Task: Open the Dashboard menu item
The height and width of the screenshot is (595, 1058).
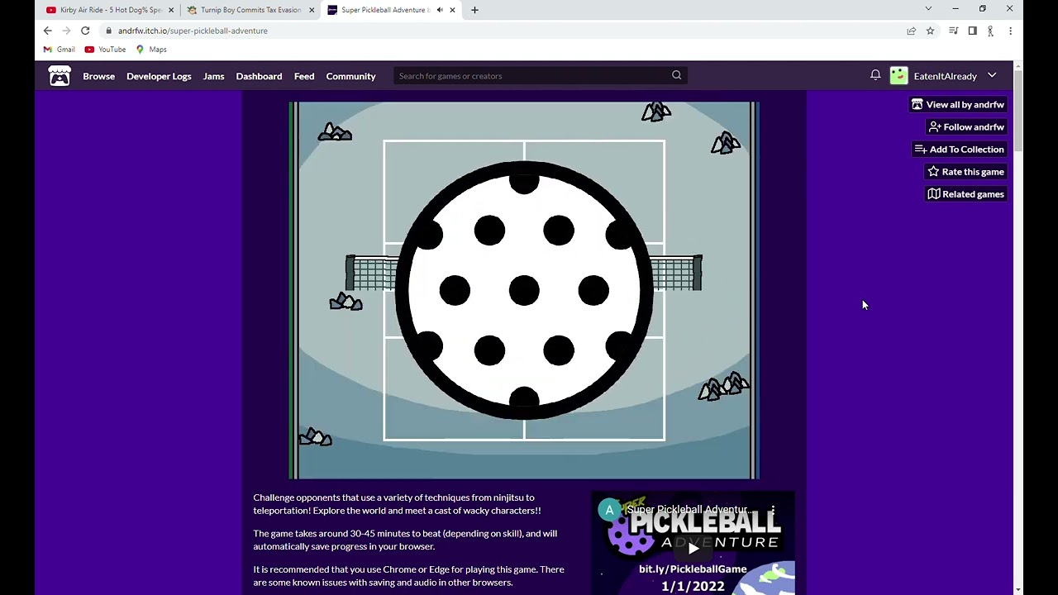Action: click(x=259, y=76)
